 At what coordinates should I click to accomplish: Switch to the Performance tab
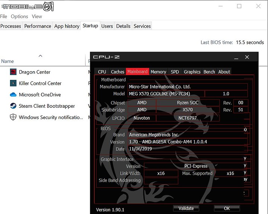(x=38, y=26)
